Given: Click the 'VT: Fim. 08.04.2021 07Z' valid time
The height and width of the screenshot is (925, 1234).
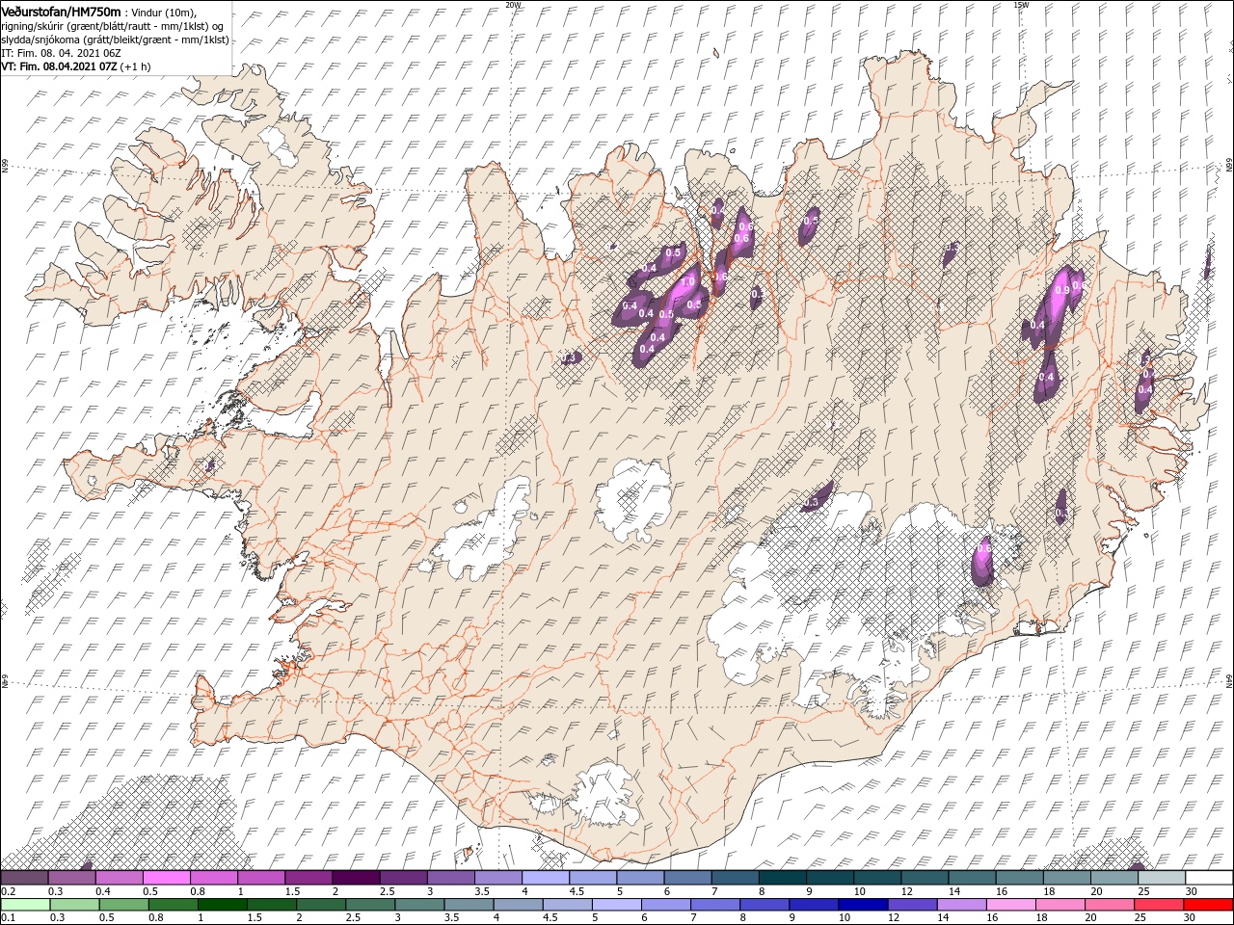Looking at the screenshot, I should 59,66.
